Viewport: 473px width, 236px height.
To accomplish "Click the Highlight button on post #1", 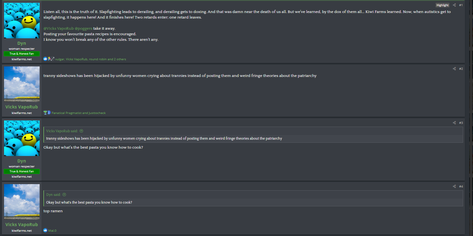I will coord(442,5).
